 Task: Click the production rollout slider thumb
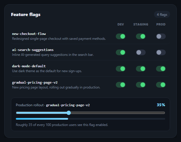point(69,113)
